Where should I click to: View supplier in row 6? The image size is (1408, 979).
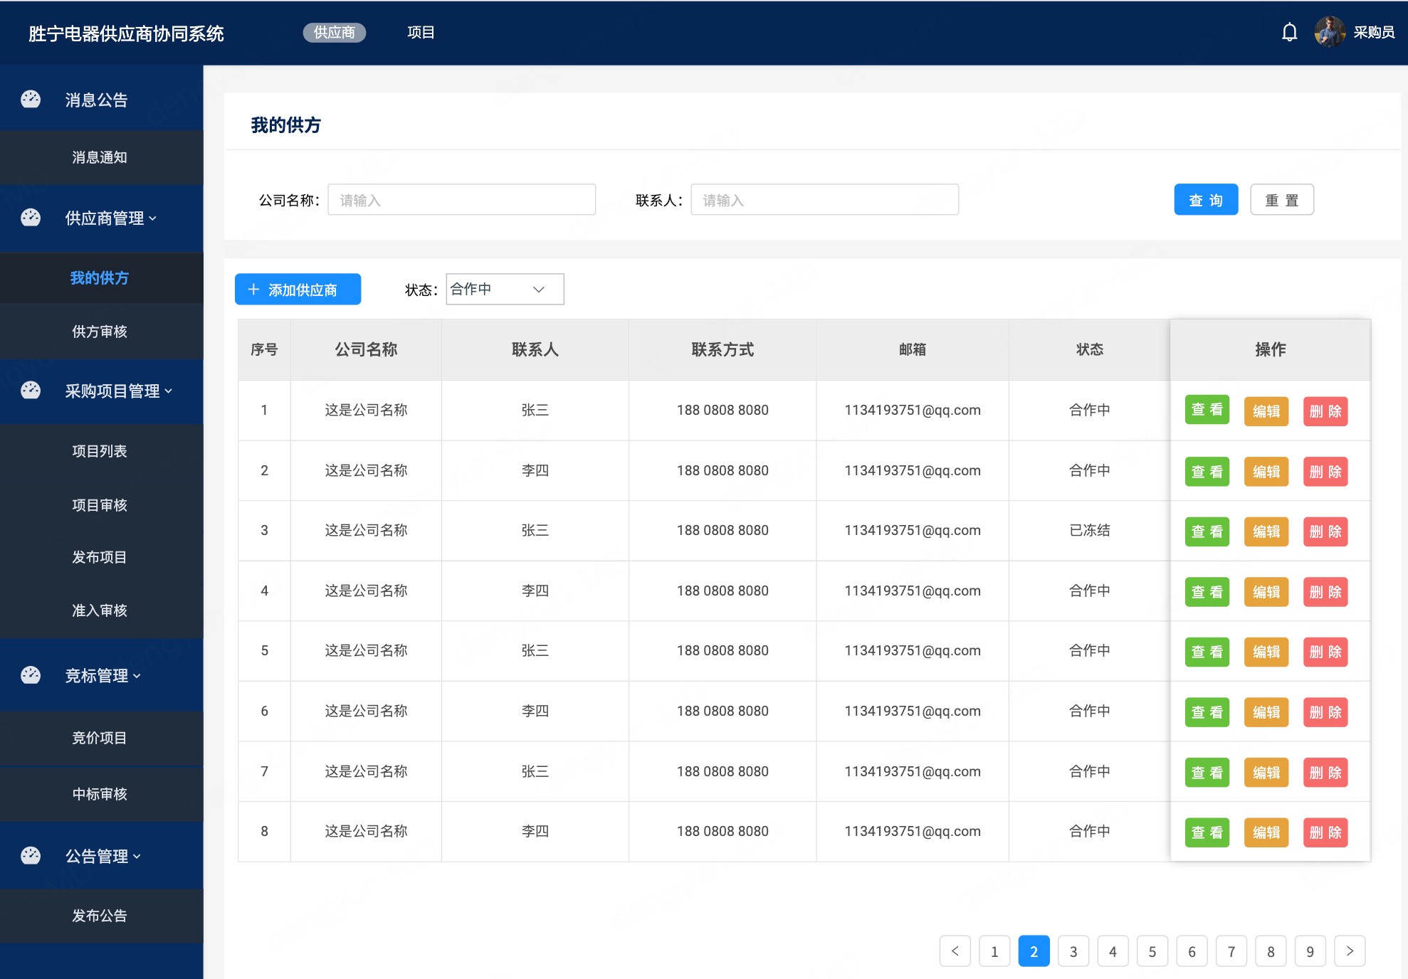coord(1207,712)
